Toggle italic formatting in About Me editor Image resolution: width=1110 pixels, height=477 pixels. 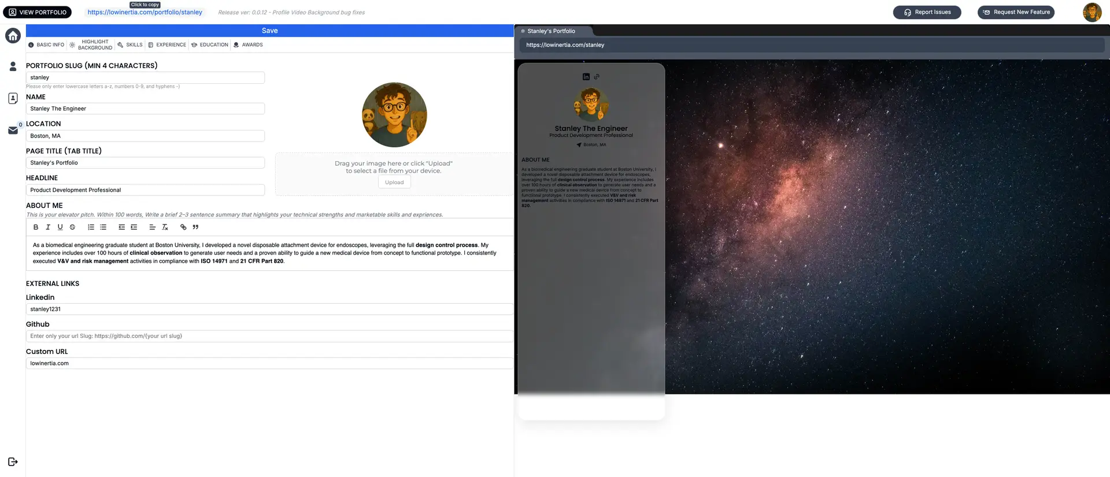point(48,228)
